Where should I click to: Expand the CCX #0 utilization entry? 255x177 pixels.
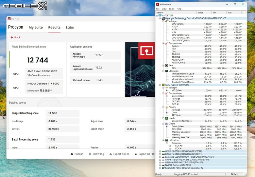(x=170, y=146)
